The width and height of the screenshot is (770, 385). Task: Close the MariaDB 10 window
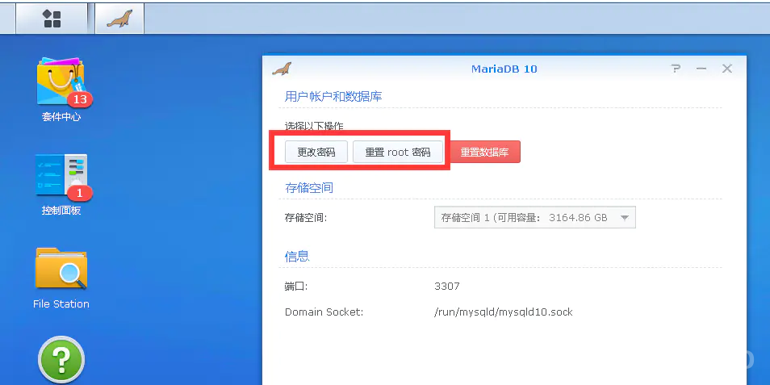[x=727, y=69]
